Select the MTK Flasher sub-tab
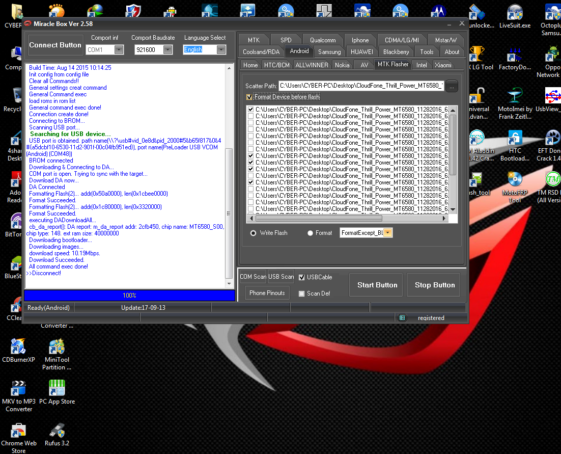Image resolution: width=561 pixels, height=454 pixels. (393, 64)
